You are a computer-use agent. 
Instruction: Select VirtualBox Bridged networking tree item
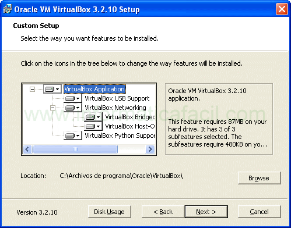pos(130,117)
